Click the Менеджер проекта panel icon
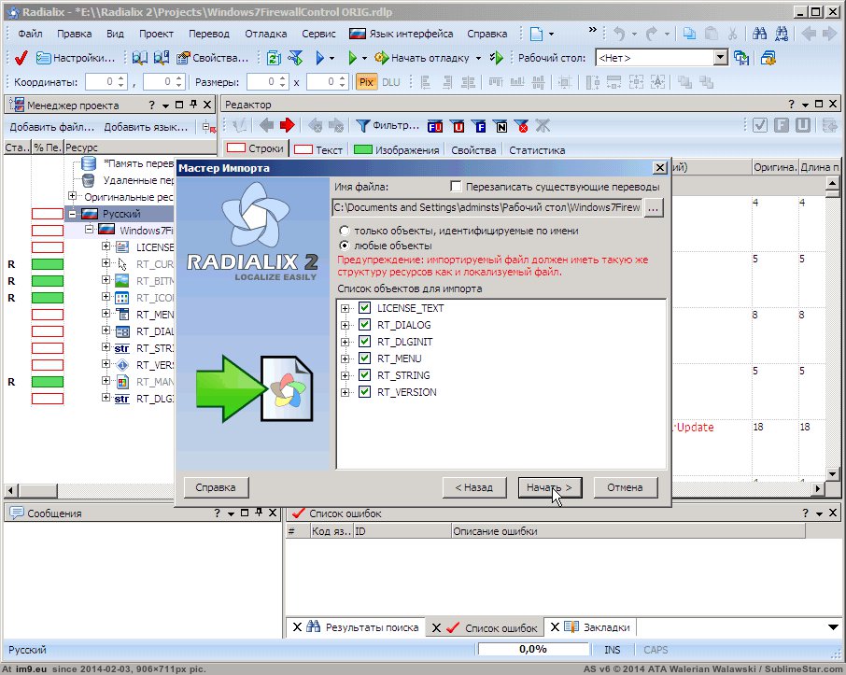Viewport: 846px width, 675px height. [17, 105]
